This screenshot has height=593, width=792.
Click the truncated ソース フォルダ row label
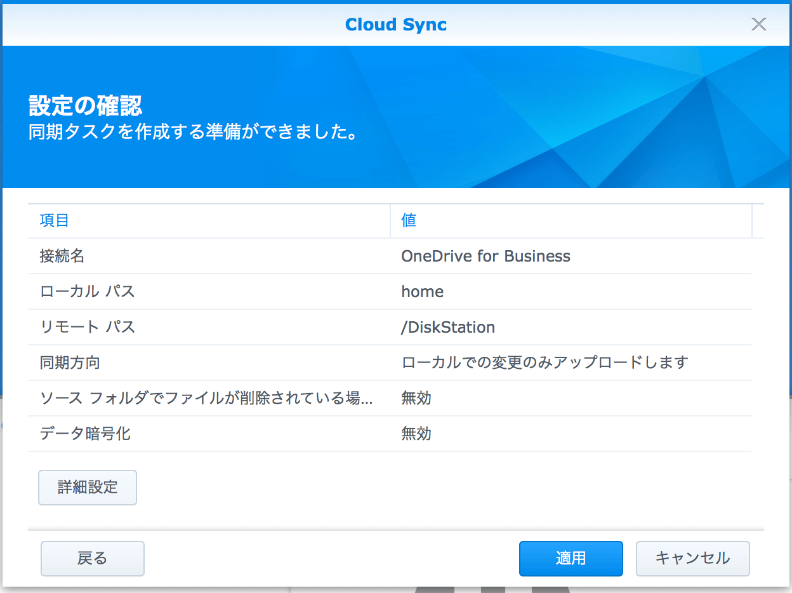tap(206, 399)
